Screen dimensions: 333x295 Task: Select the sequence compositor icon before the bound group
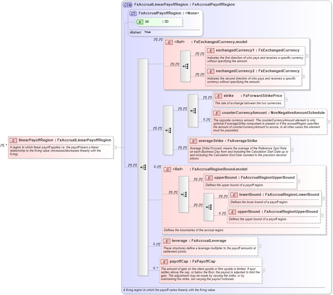pos(143,167)
